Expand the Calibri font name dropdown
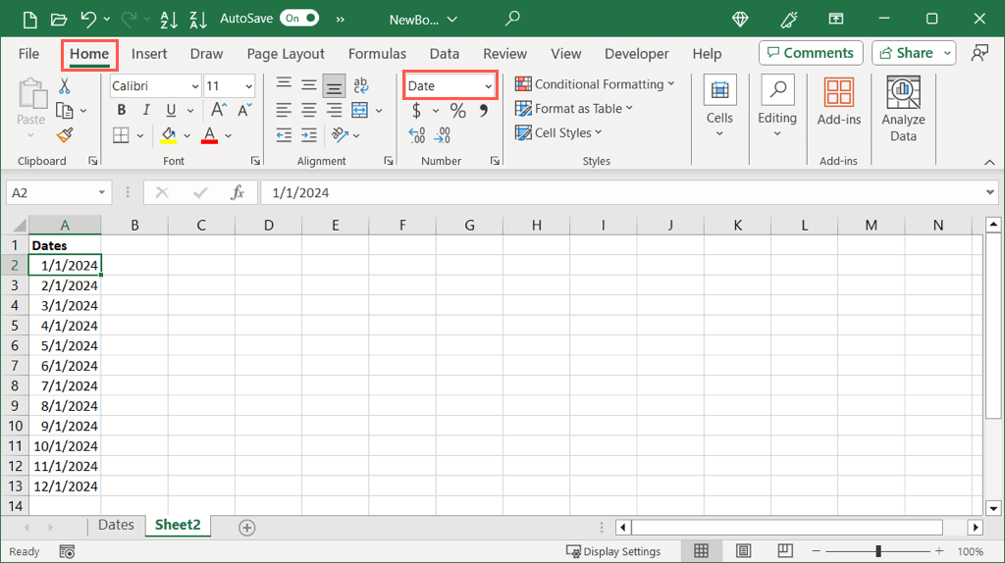This screenshot has width=1005, height=563. [194, 86]
